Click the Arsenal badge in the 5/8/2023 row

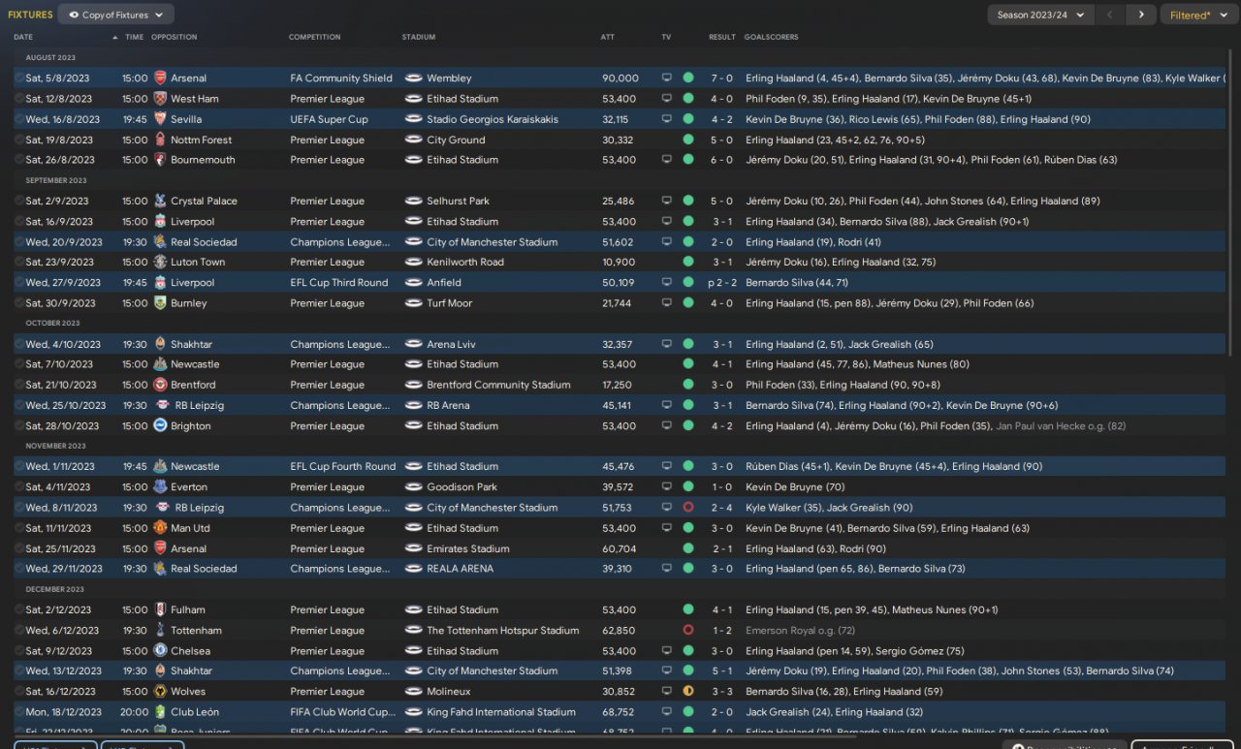coord(160,78)
